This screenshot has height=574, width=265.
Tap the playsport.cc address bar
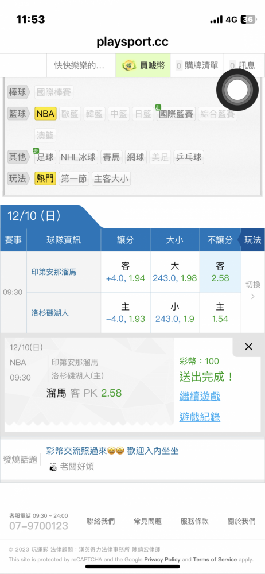tap(132, 42)
